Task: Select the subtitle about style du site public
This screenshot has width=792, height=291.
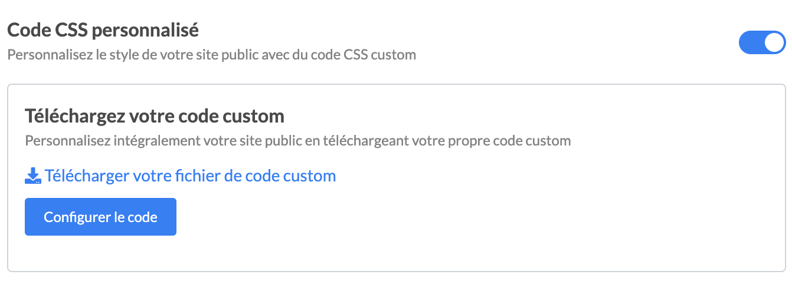Action: click(x=211, y=55)
